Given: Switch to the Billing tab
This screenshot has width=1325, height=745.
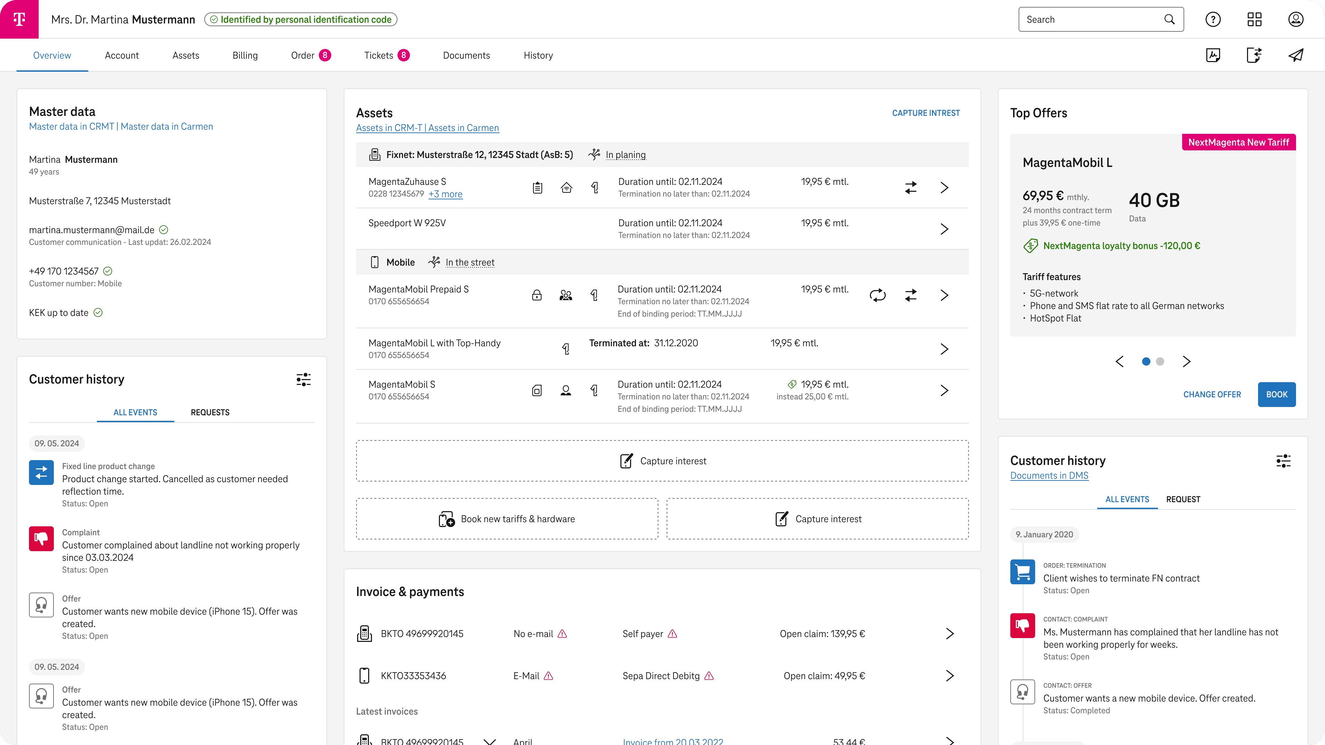Looking at the screenshot, I should [245, 55].
